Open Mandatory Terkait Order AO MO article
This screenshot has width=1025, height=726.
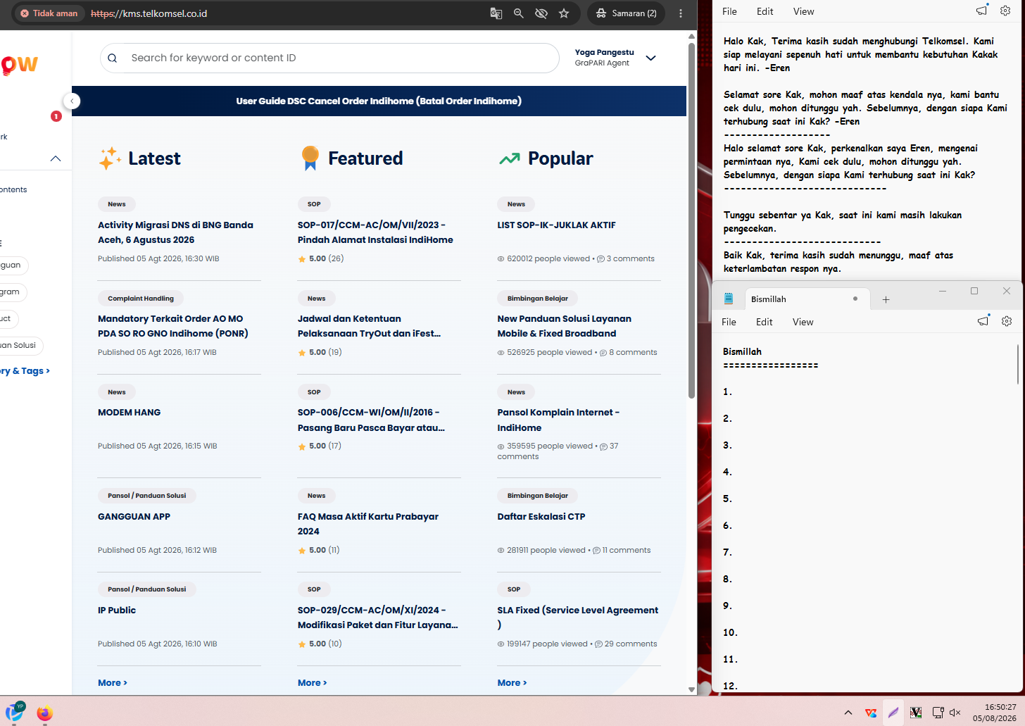click(x=173, y=326)
